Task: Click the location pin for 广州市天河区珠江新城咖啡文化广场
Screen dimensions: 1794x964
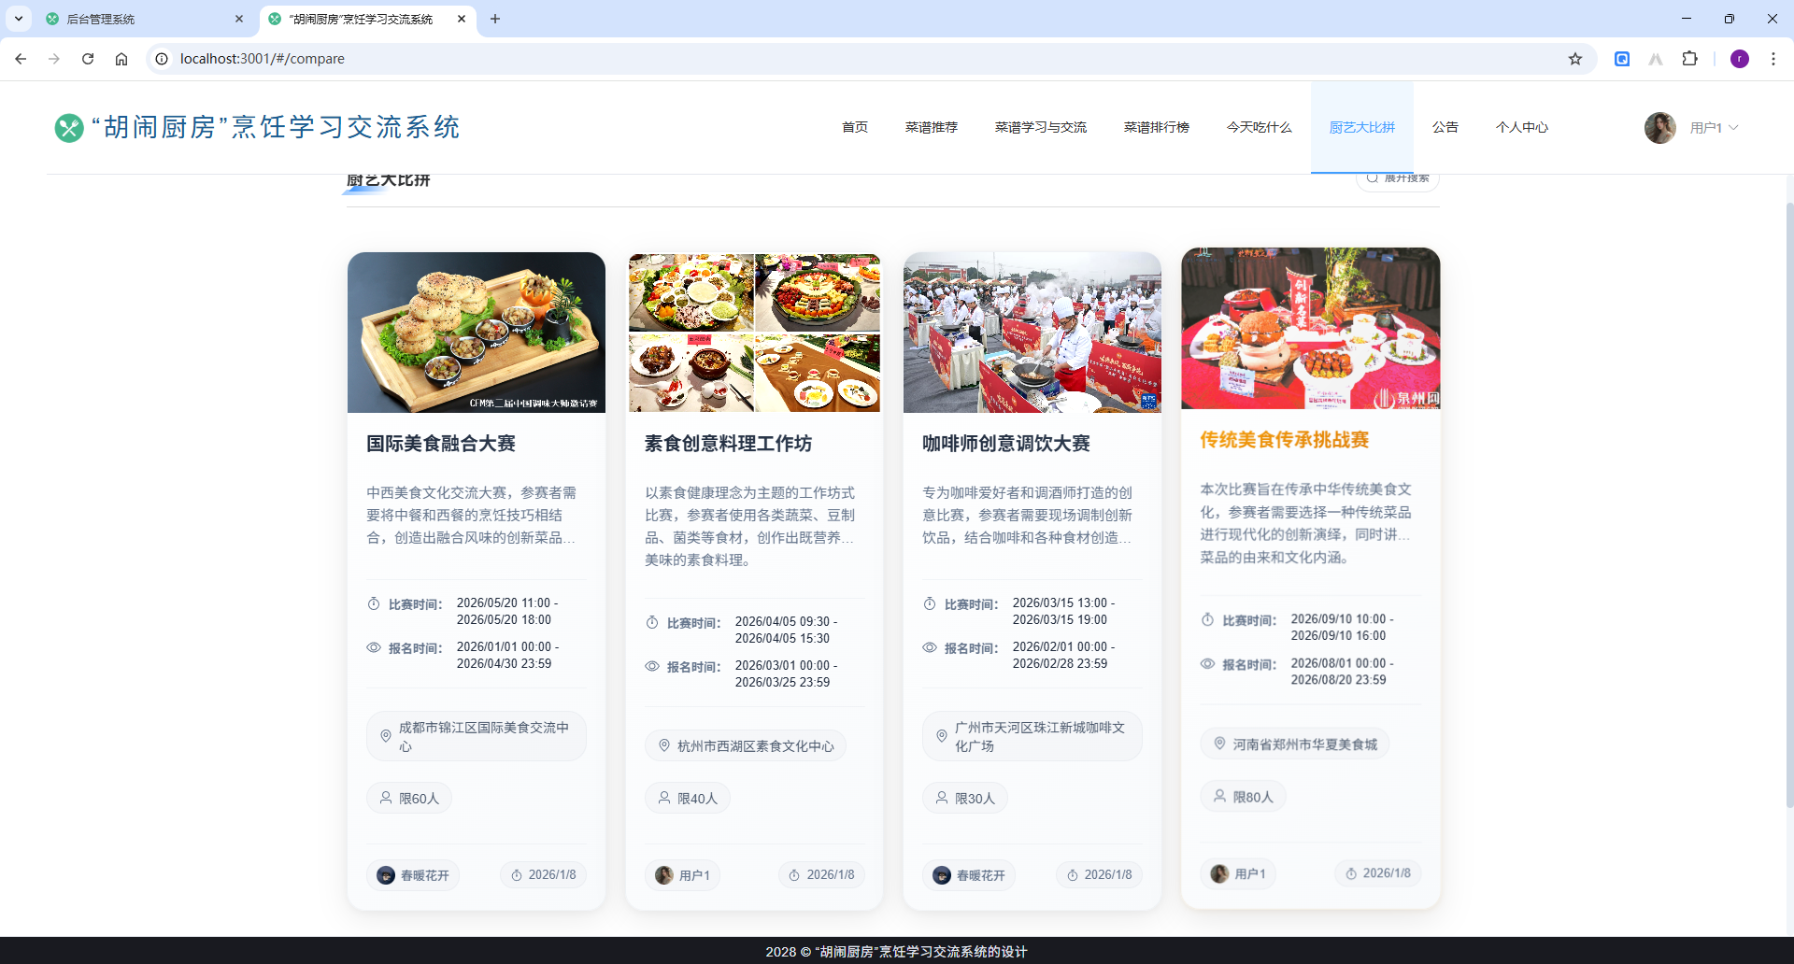Action: tap(942, 736)
